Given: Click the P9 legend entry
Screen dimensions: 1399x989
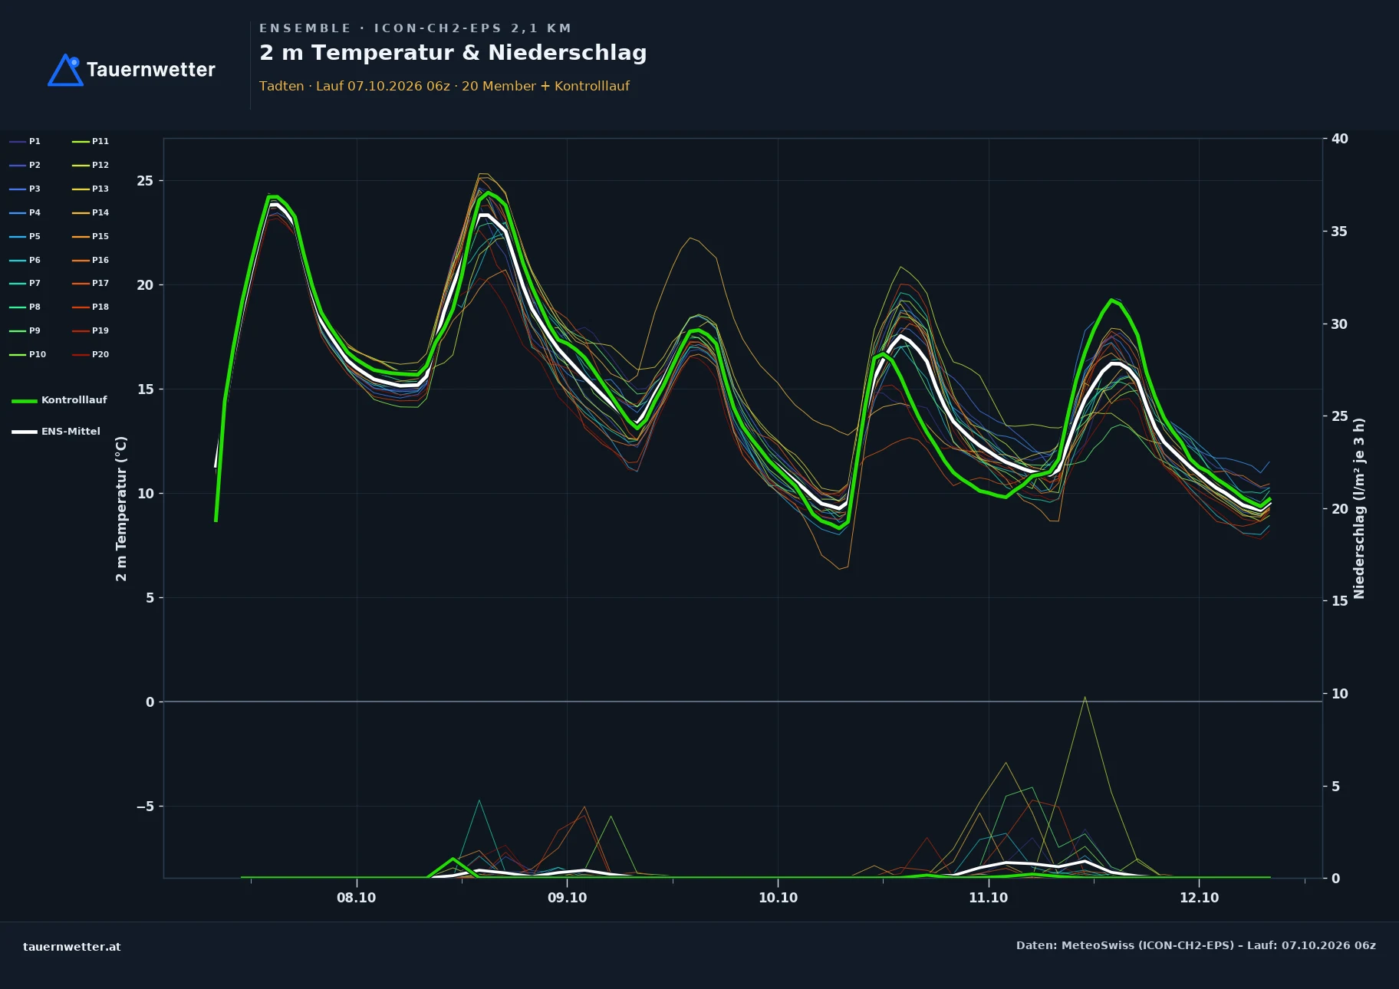Looking at the screenshot, I should (25, 331).
